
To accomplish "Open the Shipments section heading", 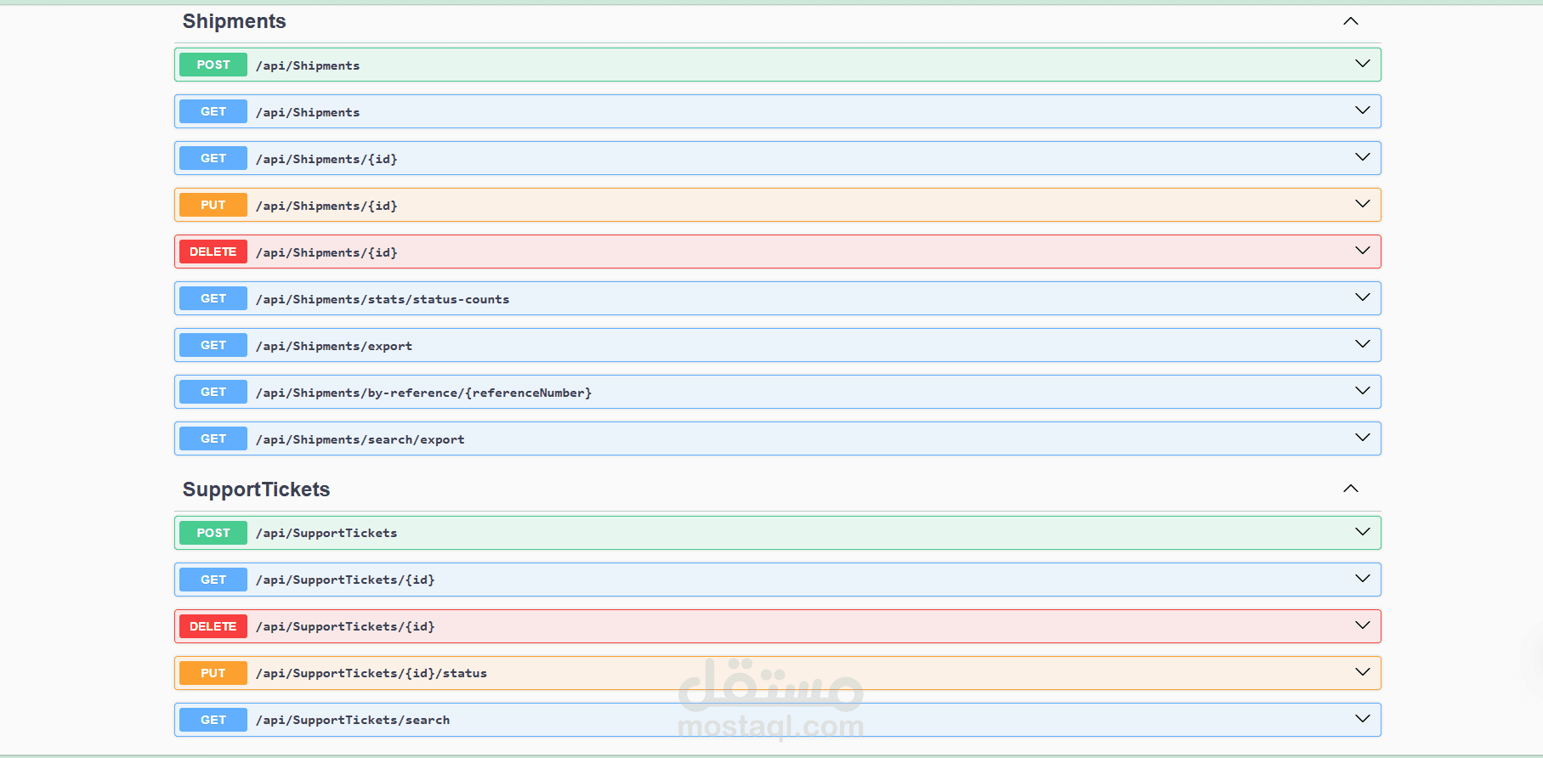I will 235,21.
